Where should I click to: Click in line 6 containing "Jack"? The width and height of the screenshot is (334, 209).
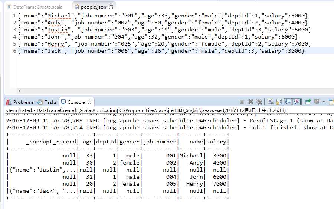tap(161, 51)
